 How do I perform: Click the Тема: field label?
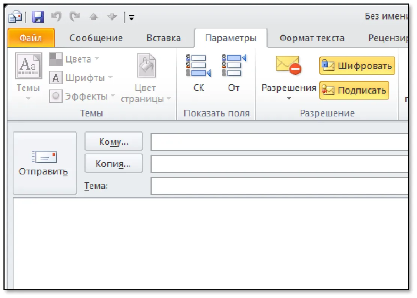96,186
